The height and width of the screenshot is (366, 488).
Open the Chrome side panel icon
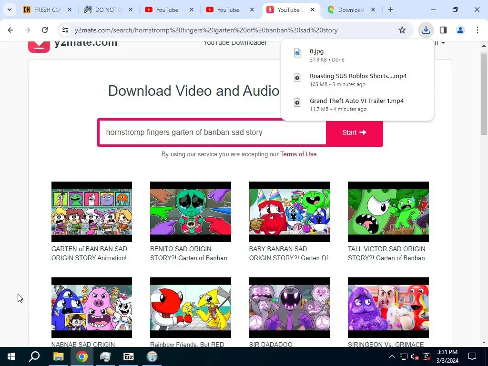[443, 30]
